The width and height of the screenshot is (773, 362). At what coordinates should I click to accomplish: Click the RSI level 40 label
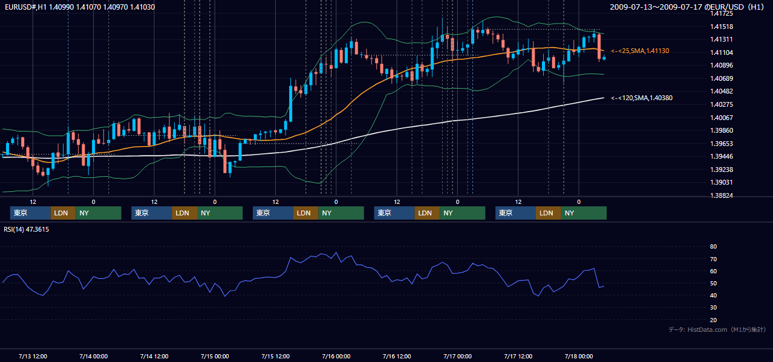(714, 295)
